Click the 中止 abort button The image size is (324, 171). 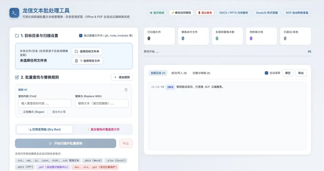point(126,143)
